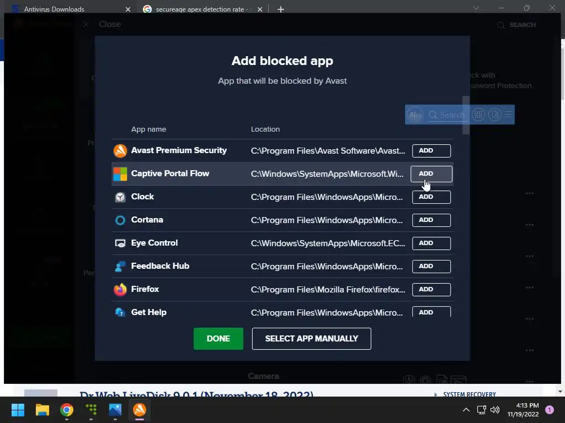Image resolution: width=565 pixels, height=423 pixels.
Task: Switch to secureage apex detection rate tab
Action: tap(202, 9)
